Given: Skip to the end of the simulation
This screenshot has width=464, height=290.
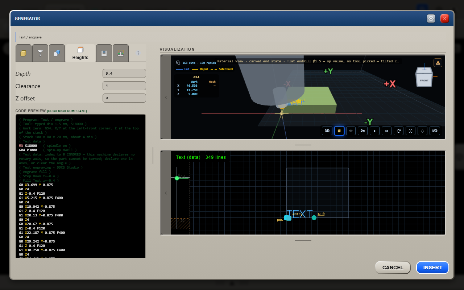Looking at the screenshot, I should pyautogui.click(x=386, y=131).
